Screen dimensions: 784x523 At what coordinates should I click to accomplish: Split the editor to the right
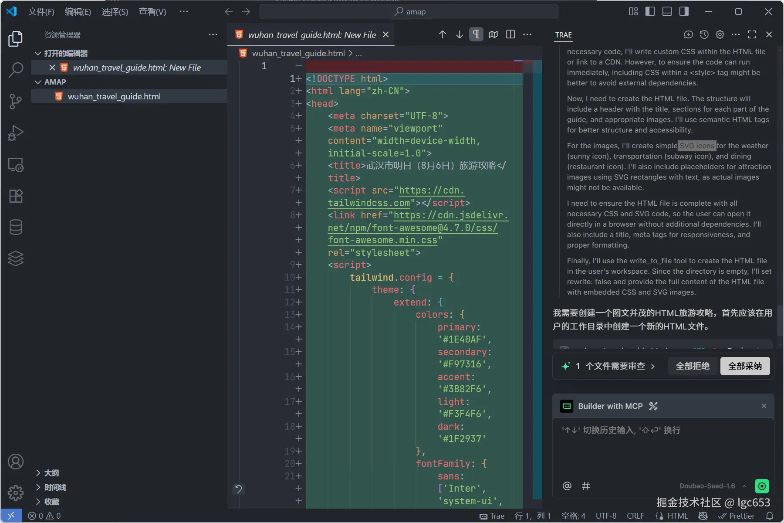tap(510, 34)
